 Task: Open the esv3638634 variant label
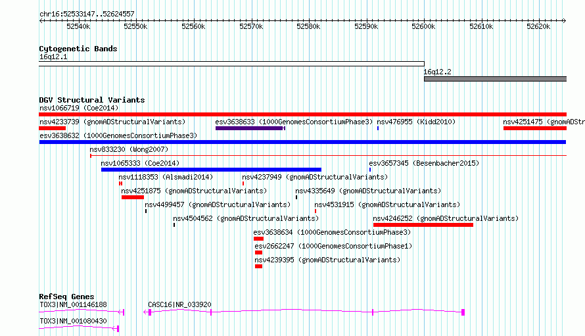(x=332, y=232)
